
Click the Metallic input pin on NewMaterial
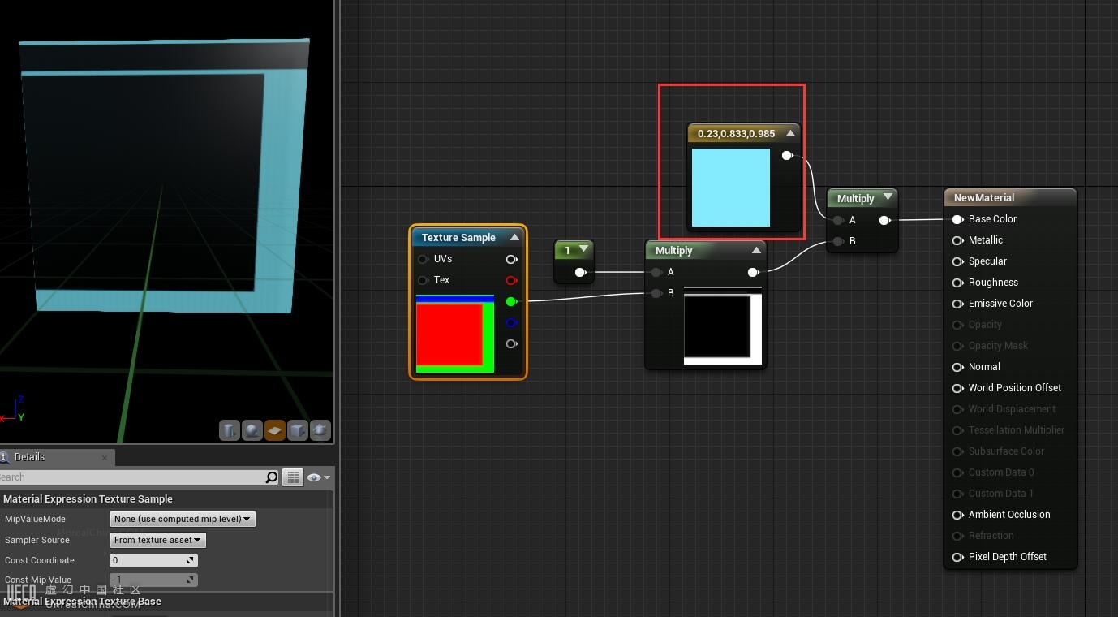[x=958, y=240]
